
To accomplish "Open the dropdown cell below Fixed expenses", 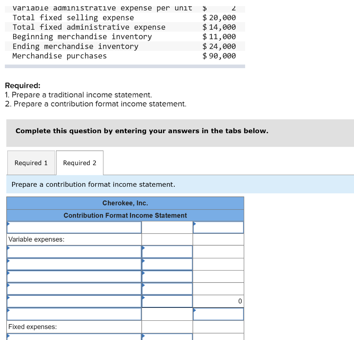I will (x=74, y=337).
